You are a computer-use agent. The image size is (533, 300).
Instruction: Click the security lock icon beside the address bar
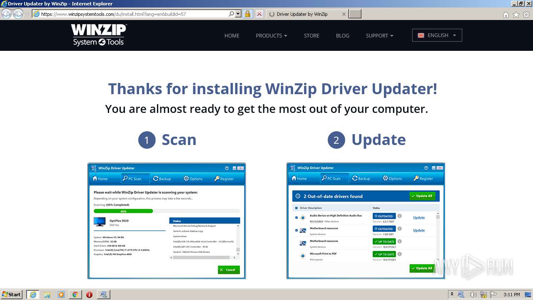click(247, 14)
